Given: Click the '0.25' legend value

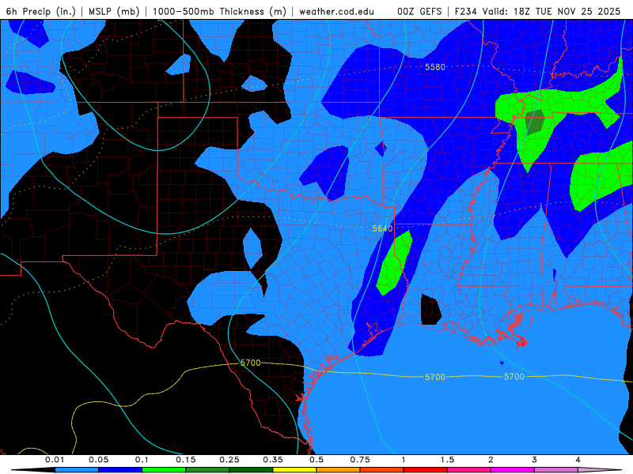Looking at the screenshot, I should tap(229, 460).
